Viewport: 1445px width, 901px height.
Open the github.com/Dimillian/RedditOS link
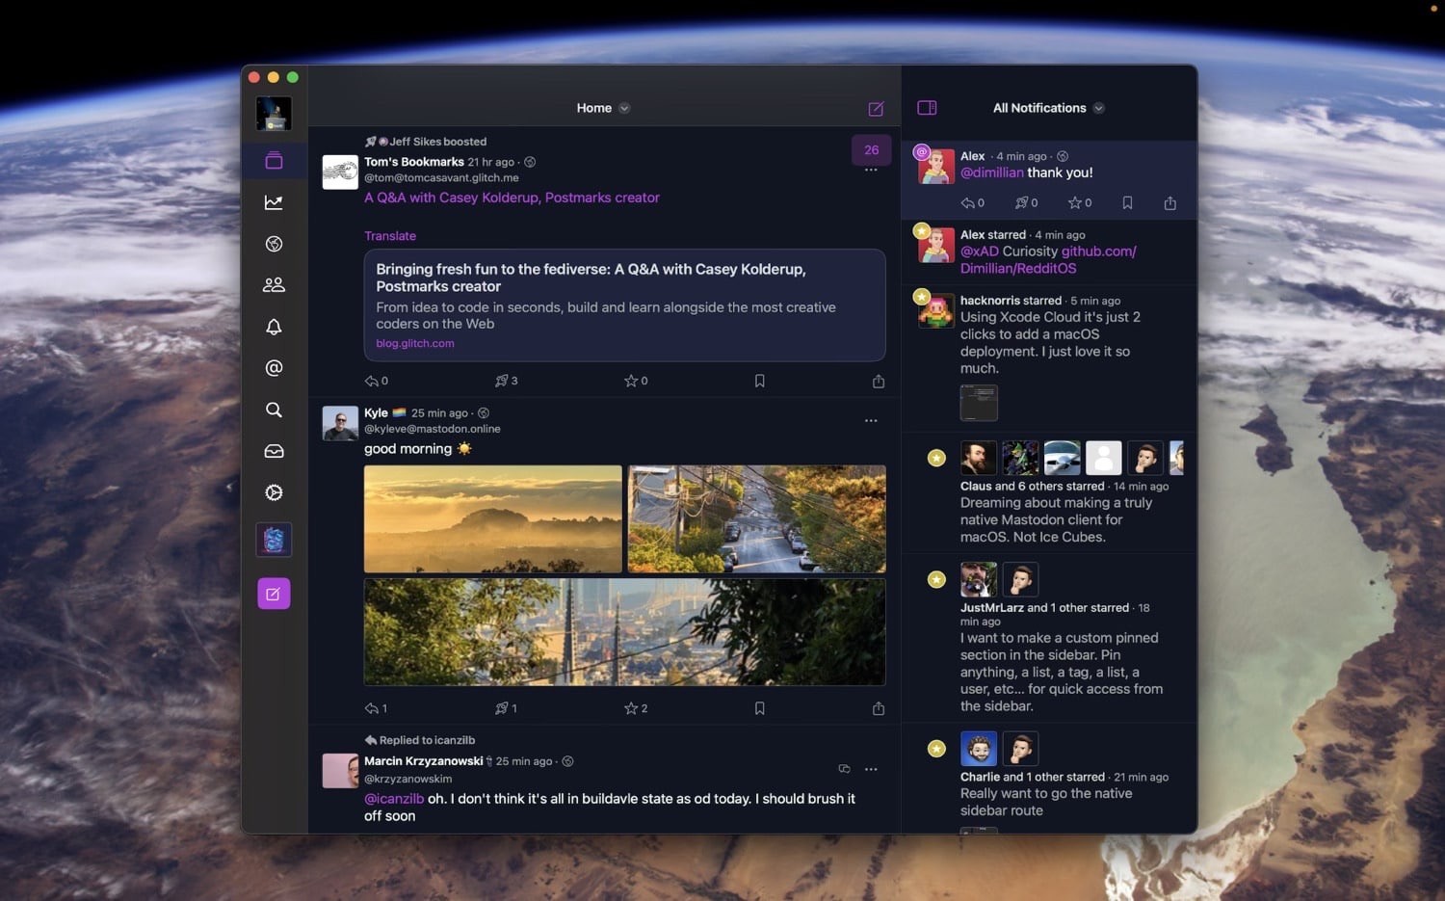(x=1047, y=260)
